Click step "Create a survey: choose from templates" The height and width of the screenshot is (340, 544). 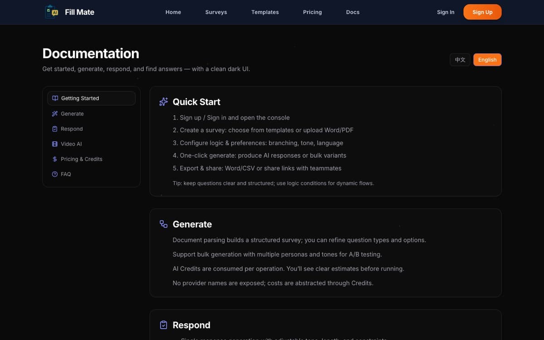point(263,130)
